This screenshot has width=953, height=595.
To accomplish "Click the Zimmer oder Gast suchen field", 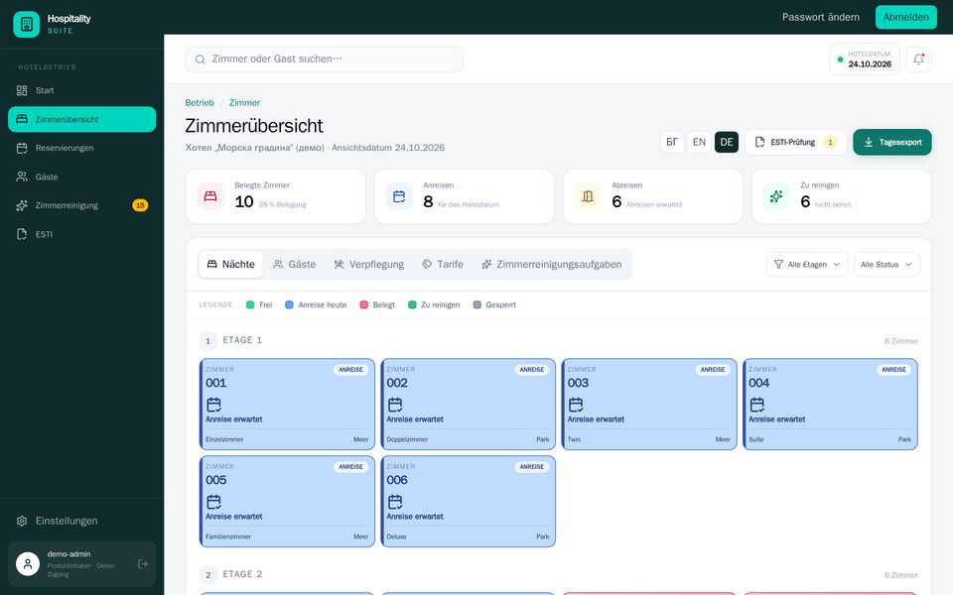I will [x=324, y=59].
